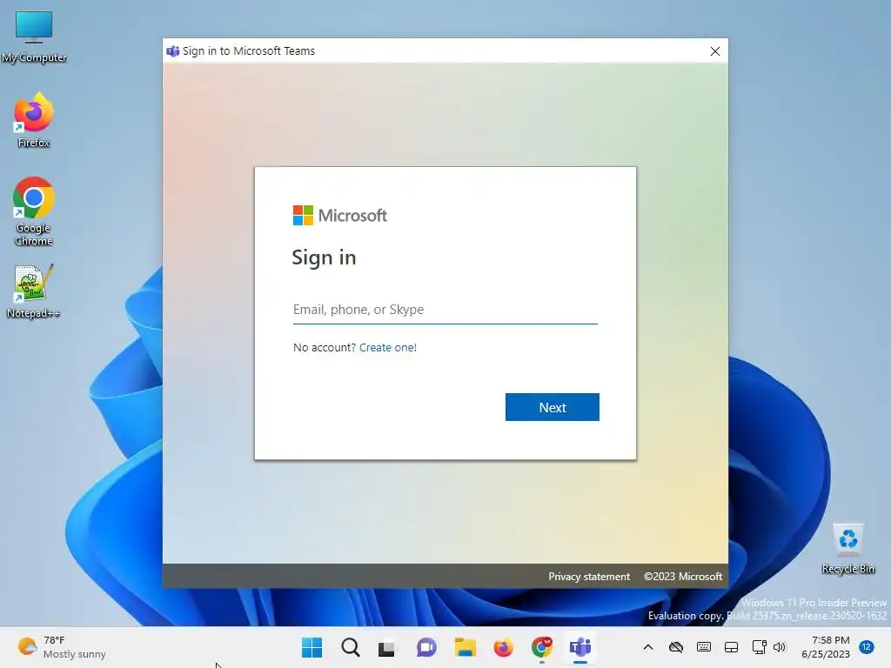Click the Microsoft logo in the sign-in card
891x668 pixels.
pos(340,216)
